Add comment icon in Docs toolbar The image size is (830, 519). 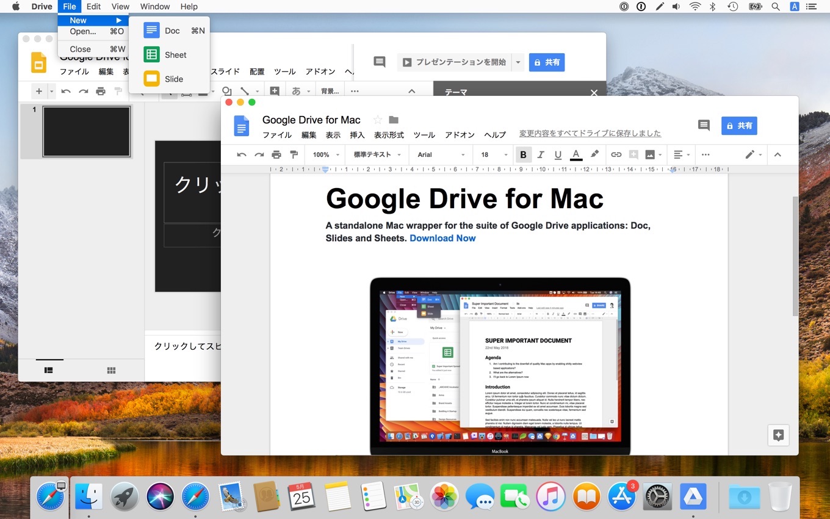click(633, 154)
